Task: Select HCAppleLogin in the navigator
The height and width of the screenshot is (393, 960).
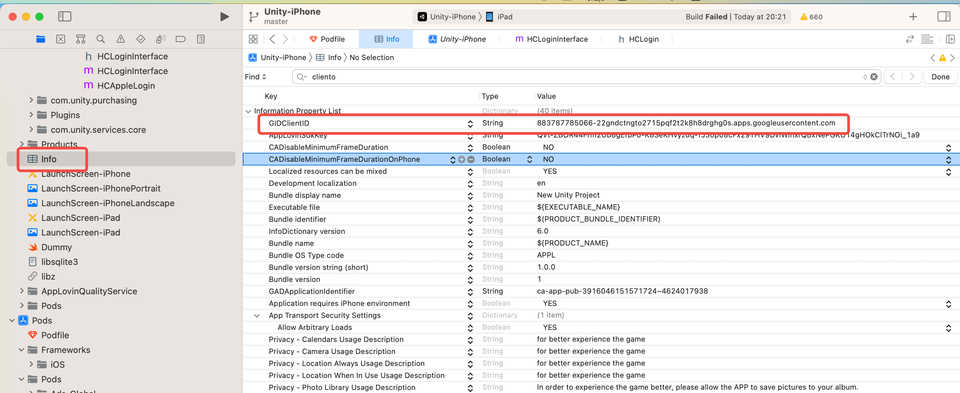Action: coord(126,85)
